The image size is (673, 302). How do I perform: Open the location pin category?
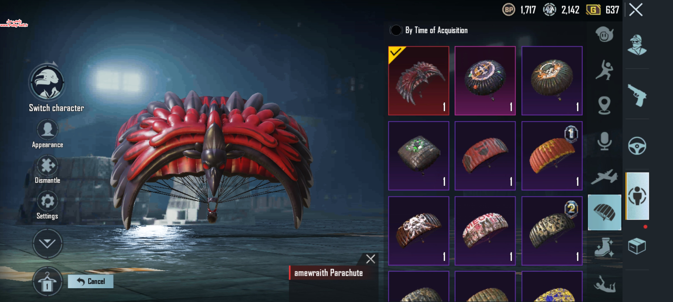click(604, 105)
